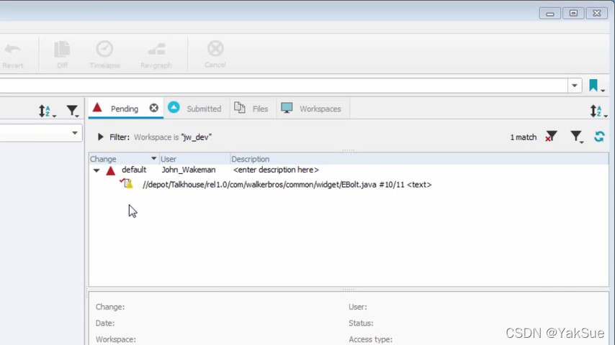
Task: Open the bookmark icon menu
Action: 596,86
